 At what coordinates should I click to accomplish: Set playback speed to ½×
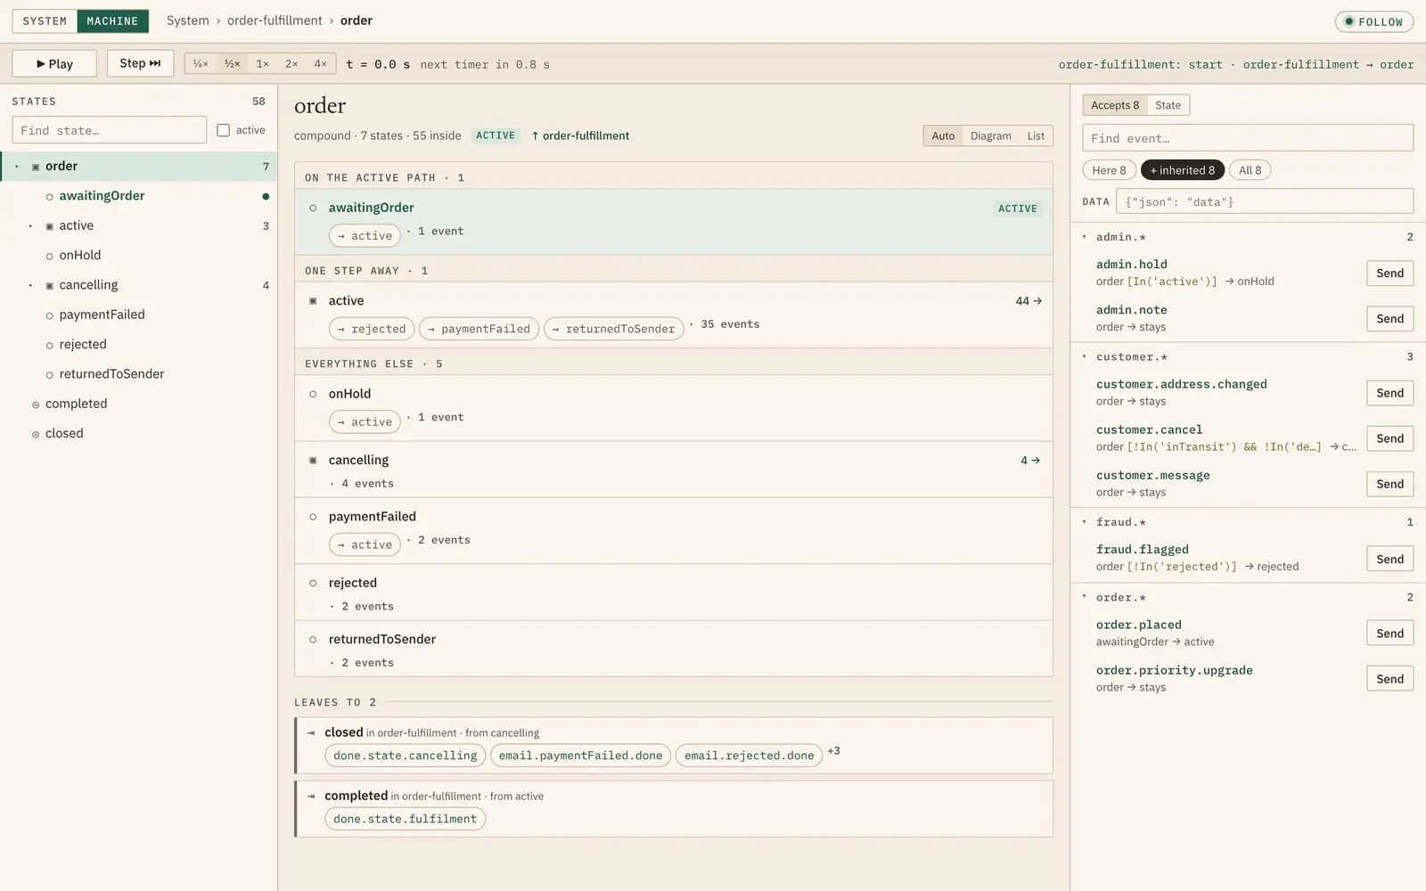(x=232, y=64)
